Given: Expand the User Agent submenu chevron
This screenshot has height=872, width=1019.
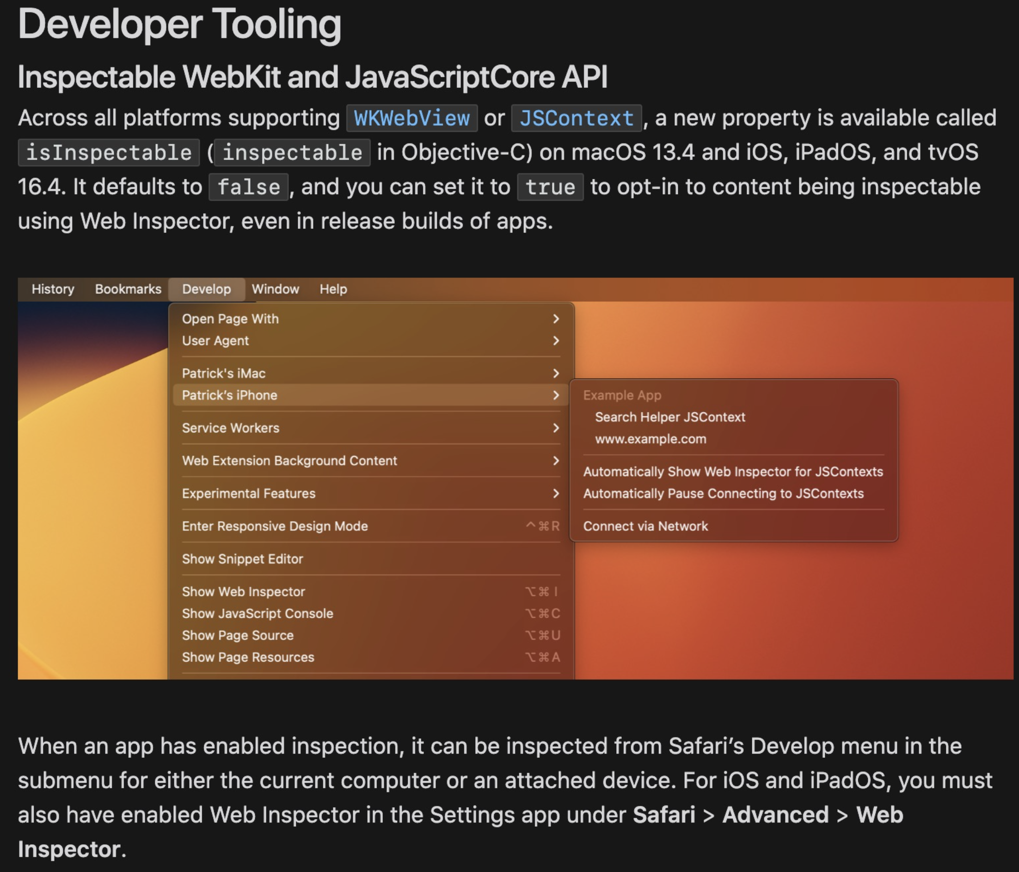Looking at the screenshot, I should (556, 340).
